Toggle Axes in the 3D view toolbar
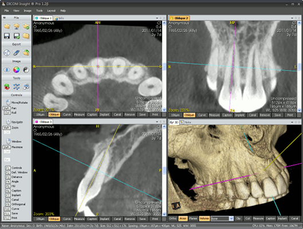Viewport: 303px width, 229px height. click(183, 218)
